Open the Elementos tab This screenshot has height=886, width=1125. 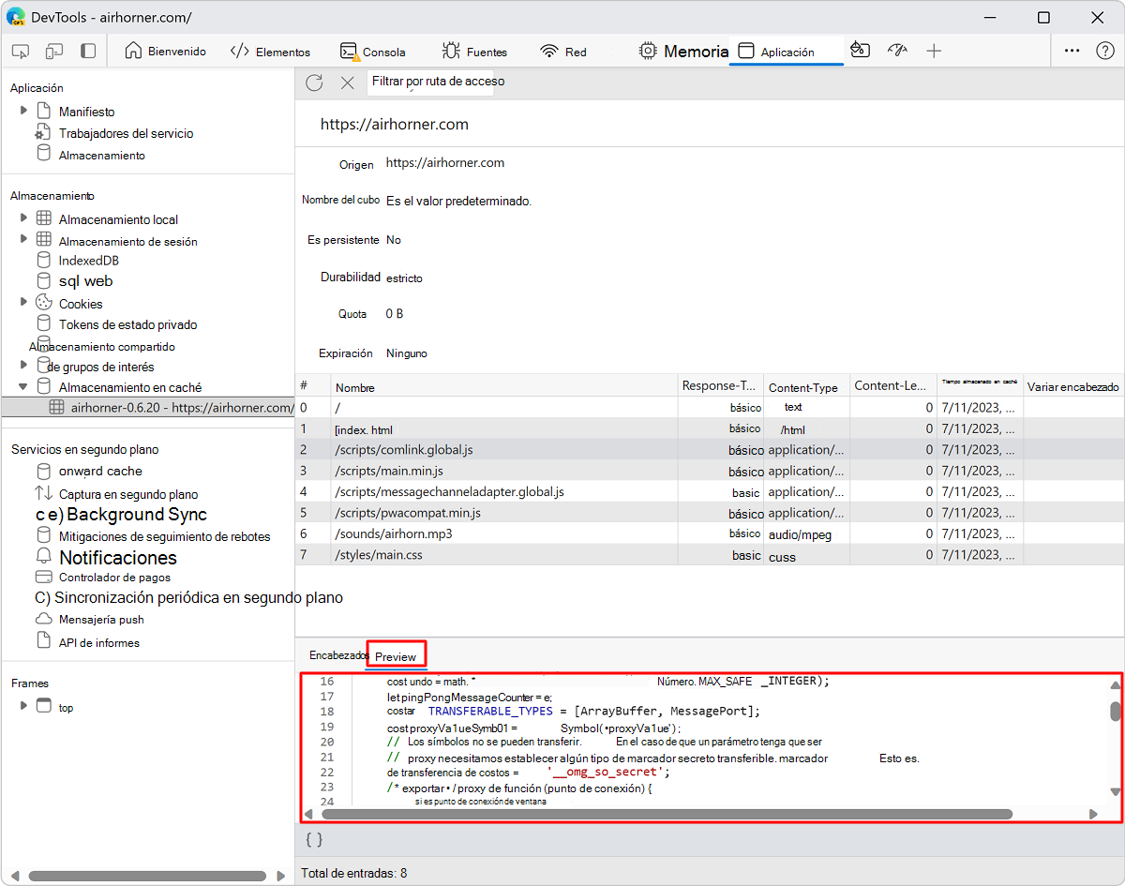click(x=270, y=52)
